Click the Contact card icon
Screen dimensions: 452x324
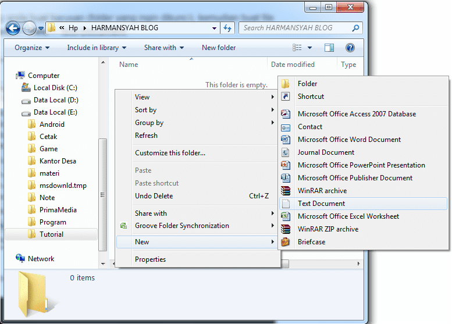tap(286, 127)
